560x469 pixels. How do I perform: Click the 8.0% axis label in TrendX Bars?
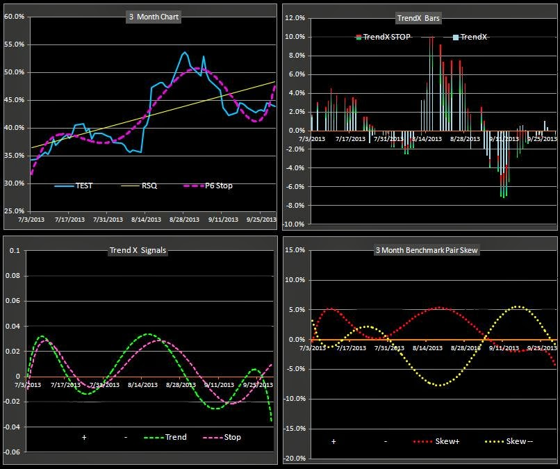pos(297,56)
